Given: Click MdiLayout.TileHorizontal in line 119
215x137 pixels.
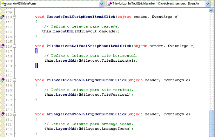Looking at the screenshot, I should point(106,60).
